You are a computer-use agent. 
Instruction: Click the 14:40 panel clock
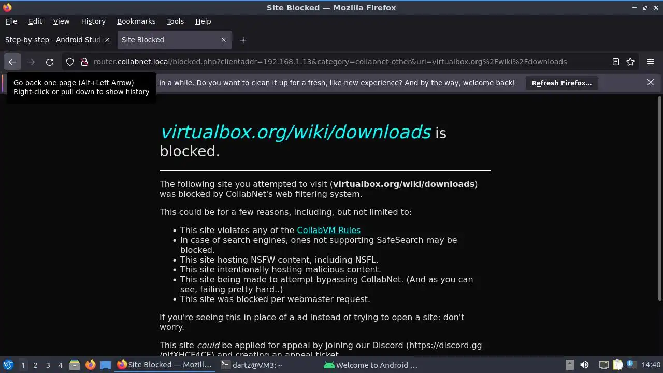pos(651,365)
